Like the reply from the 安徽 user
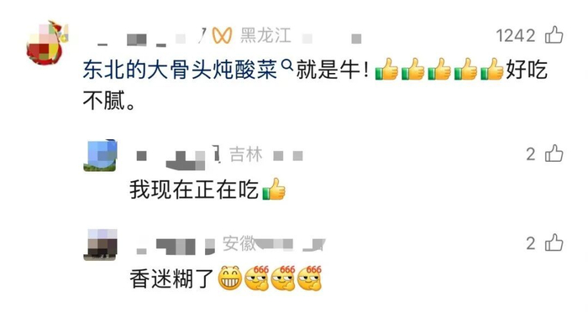 click(x=554, y=242)
